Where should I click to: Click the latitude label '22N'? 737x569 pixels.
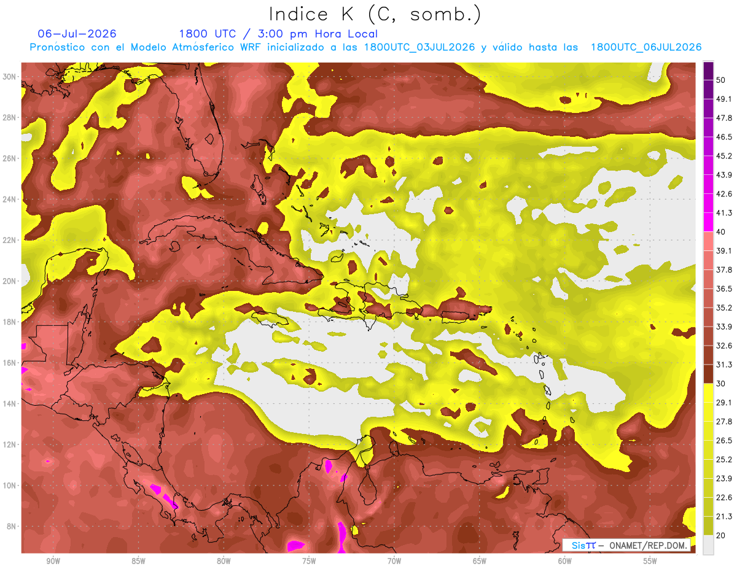point(9,240)
